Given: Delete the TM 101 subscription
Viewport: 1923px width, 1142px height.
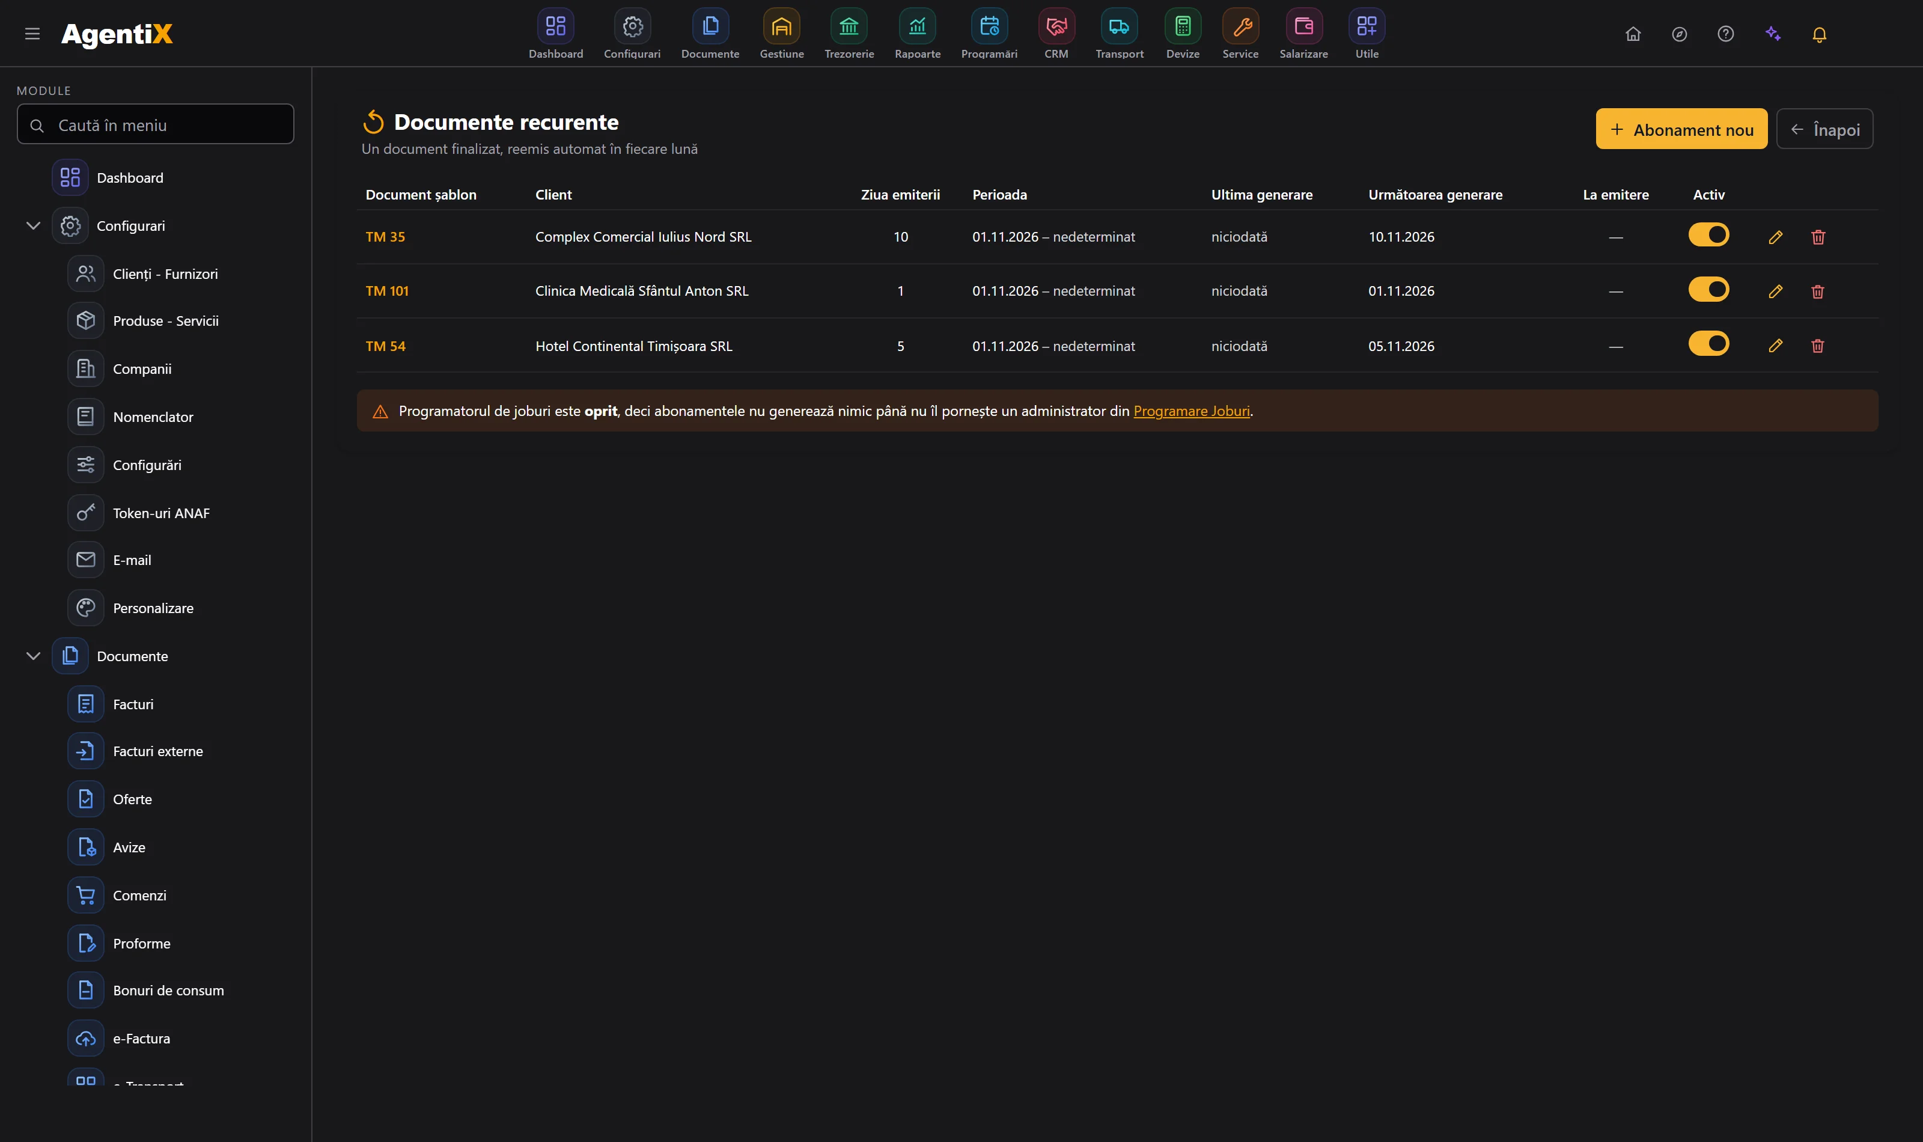Looking at the screenshot, I should click(1818, 292).
